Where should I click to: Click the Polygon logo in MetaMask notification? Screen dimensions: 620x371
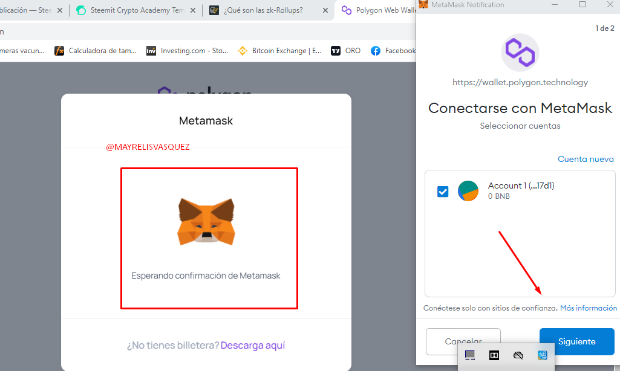click(520, 52)
